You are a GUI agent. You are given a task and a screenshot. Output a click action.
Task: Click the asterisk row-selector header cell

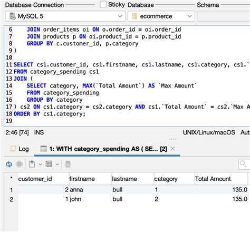[x=11, y=179]
